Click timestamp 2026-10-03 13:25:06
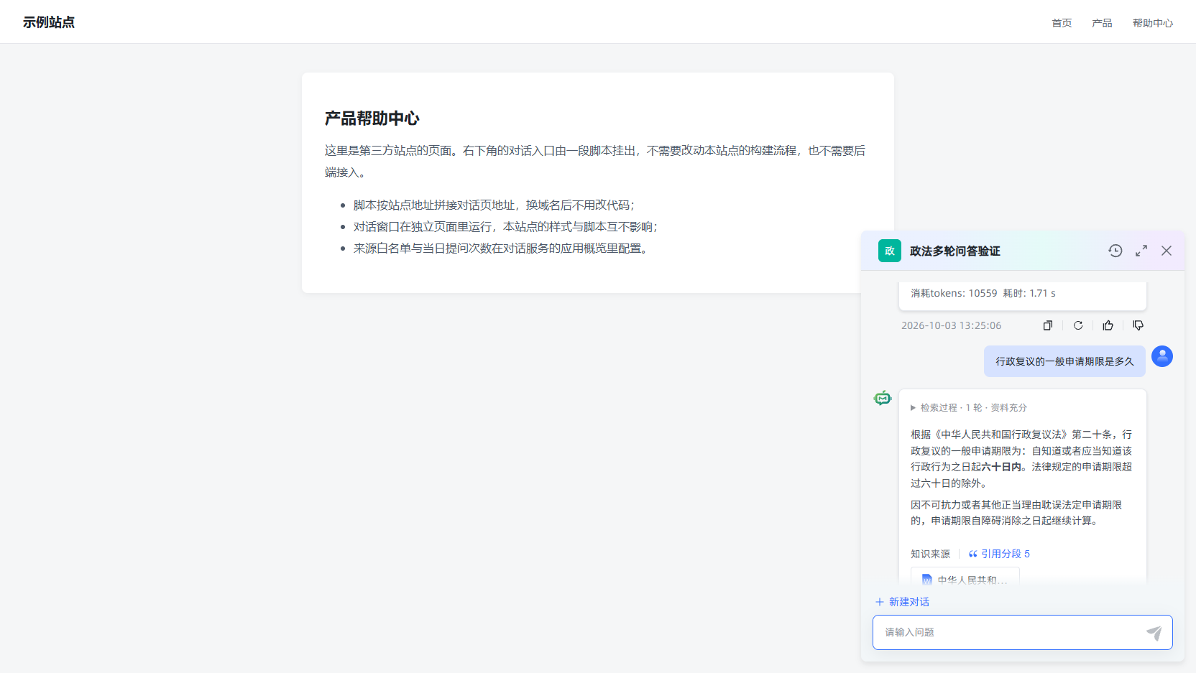Viewport: 1196px width, 673px height. pyautogui.click(x=951, y=325)
